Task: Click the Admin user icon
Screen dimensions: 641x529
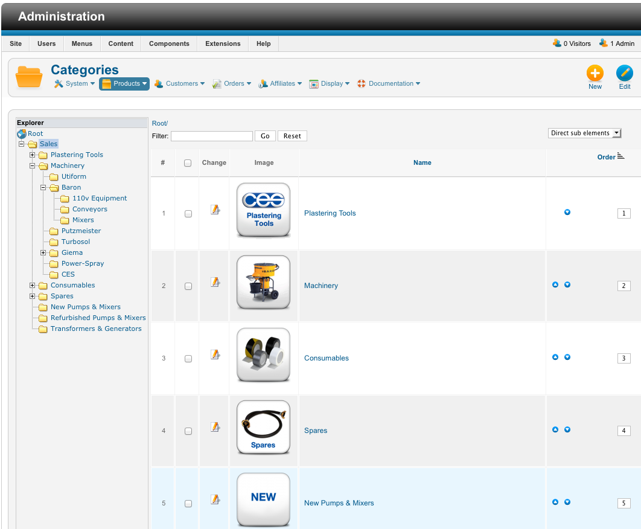Action: [x=604, y=43]
